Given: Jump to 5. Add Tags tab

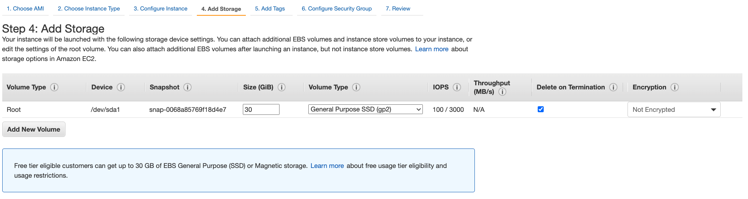Looking at the screenshot, I should pyautogui.click(x=270, y=9).
